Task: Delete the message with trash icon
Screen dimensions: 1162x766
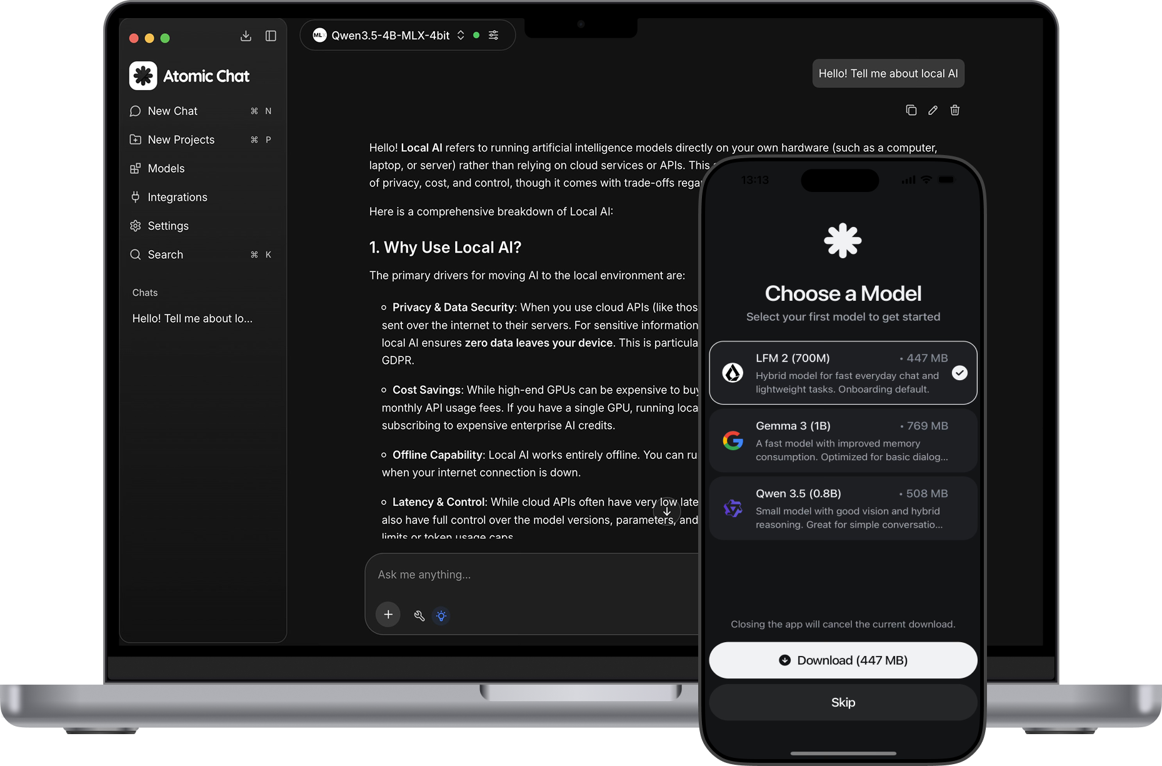Action: click(x=955, y=110)
